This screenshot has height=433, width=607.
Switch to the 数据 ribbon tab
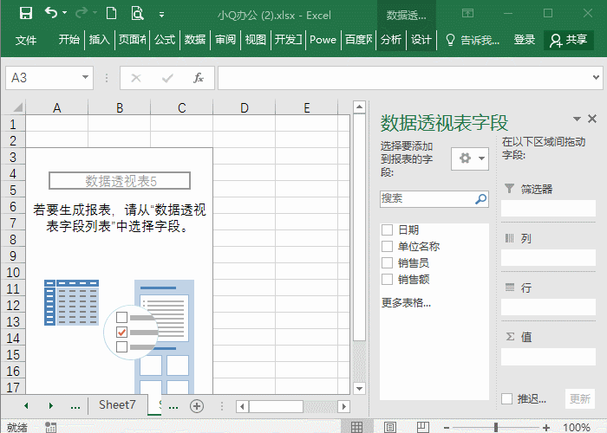tap(195, 40)
